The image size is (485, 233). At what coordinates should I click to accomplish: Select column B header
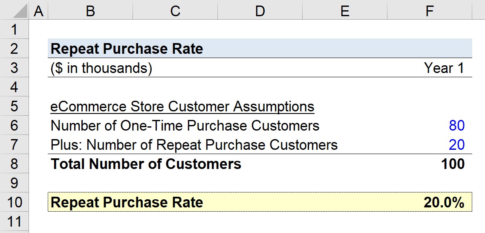pyautogui.click(x=90, y=10)
